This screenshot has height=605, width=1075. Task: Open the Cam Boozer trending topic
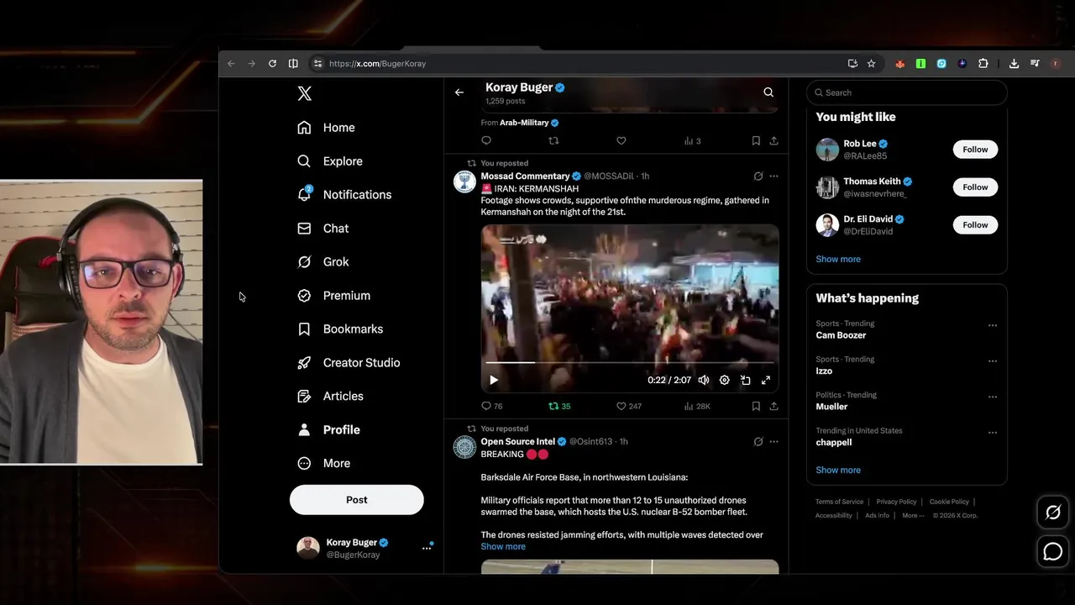click(x=841, y=335)
